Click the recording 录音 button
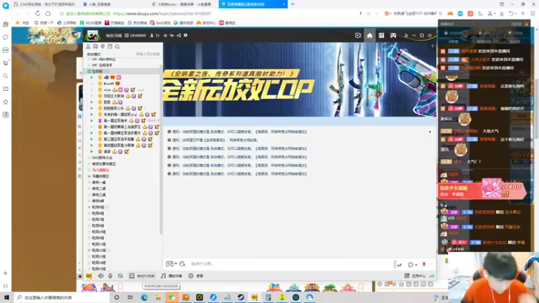 click(x=196, y=276)
